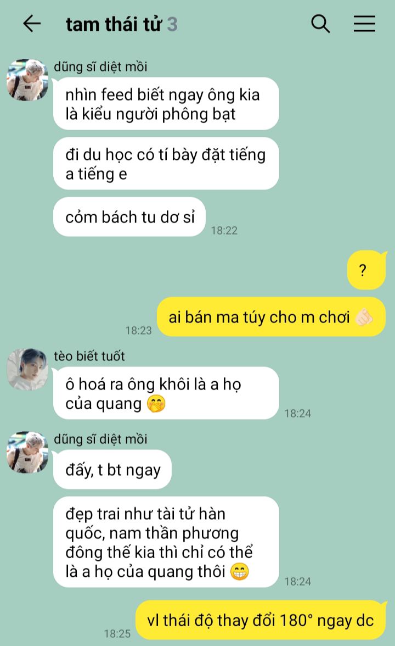Open tèo biết tuốt's profile picture
This screenshot has width=395, height=646.
(27, 370)
